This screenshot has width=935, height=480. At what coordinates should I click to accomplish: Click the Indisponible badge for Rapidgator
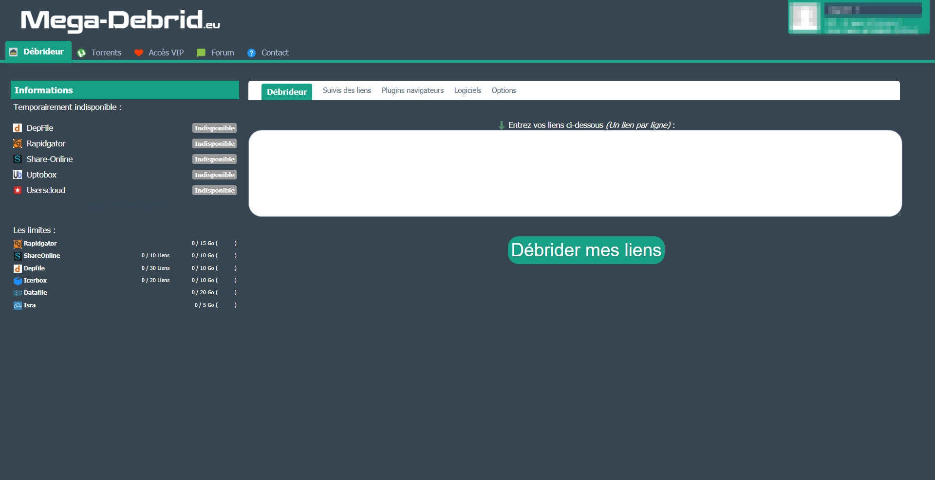pyautogui.click(x=214, y=143)
